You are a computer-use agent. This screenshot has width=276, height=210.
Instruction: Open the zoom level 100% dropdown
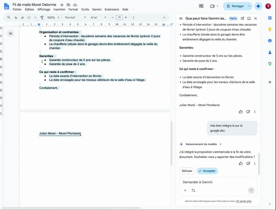tap(53, 17)
